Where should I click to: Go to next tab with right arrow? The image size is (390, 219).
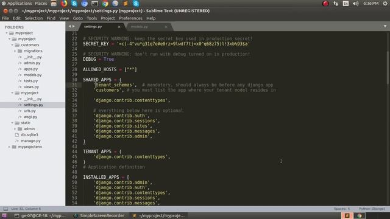[73, 26]
